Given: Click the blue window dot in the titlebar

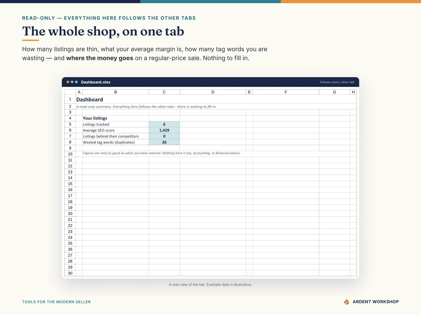Looking at the screenshot, I should (72, 82).
